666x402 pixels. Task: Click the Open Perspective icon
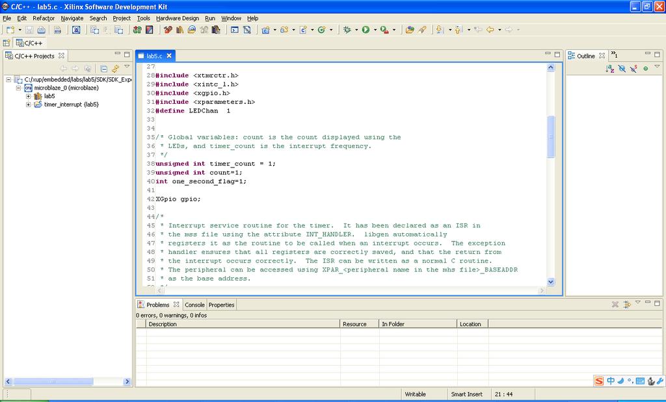tap(7, 43)
